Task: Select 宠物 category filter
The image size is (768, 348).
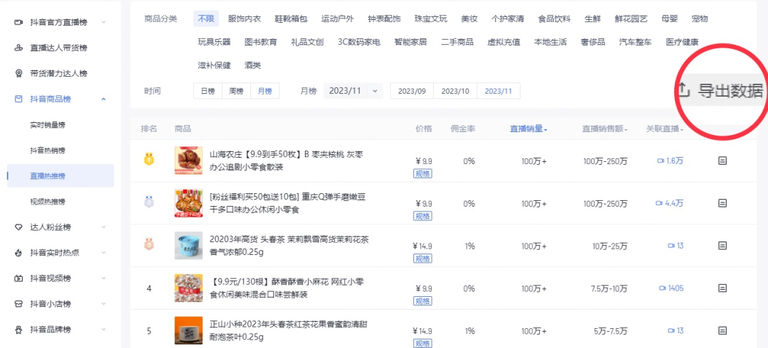Action: click(700, 19)
